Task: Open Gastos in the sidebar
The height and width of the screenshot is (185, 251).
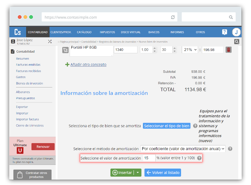Action: (21, 77)
